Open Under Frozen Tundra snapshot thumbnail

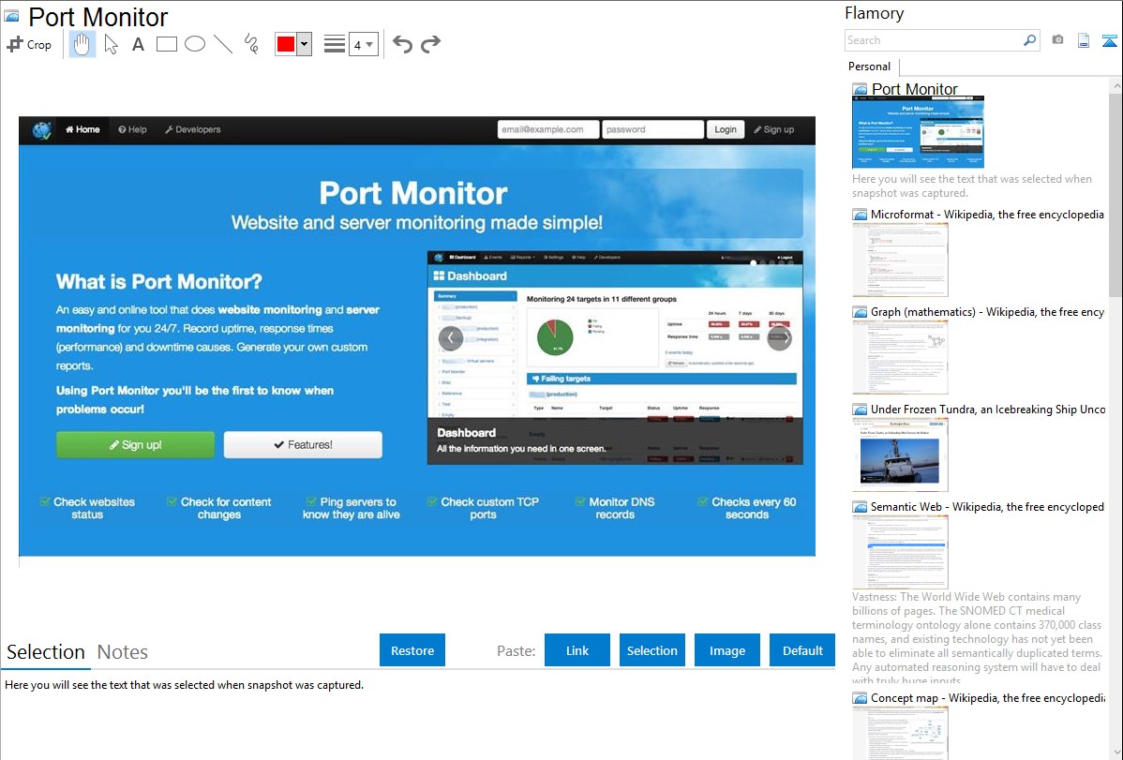point(900,455)
